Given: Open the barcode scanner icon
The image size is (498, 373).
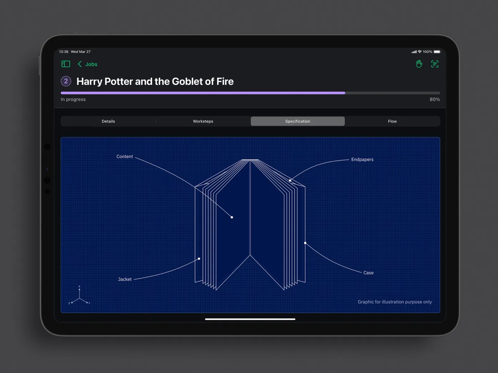Looking at the screenshot, I should (435, 64).
